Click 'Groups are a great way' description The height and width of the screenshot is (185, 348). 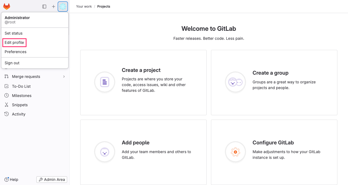pos(284,85)
